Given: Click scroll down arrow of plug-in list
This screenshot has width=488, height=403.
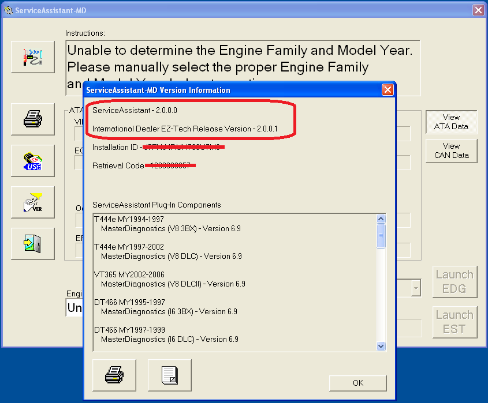Looking at the screenshot, I should (381, 346).
